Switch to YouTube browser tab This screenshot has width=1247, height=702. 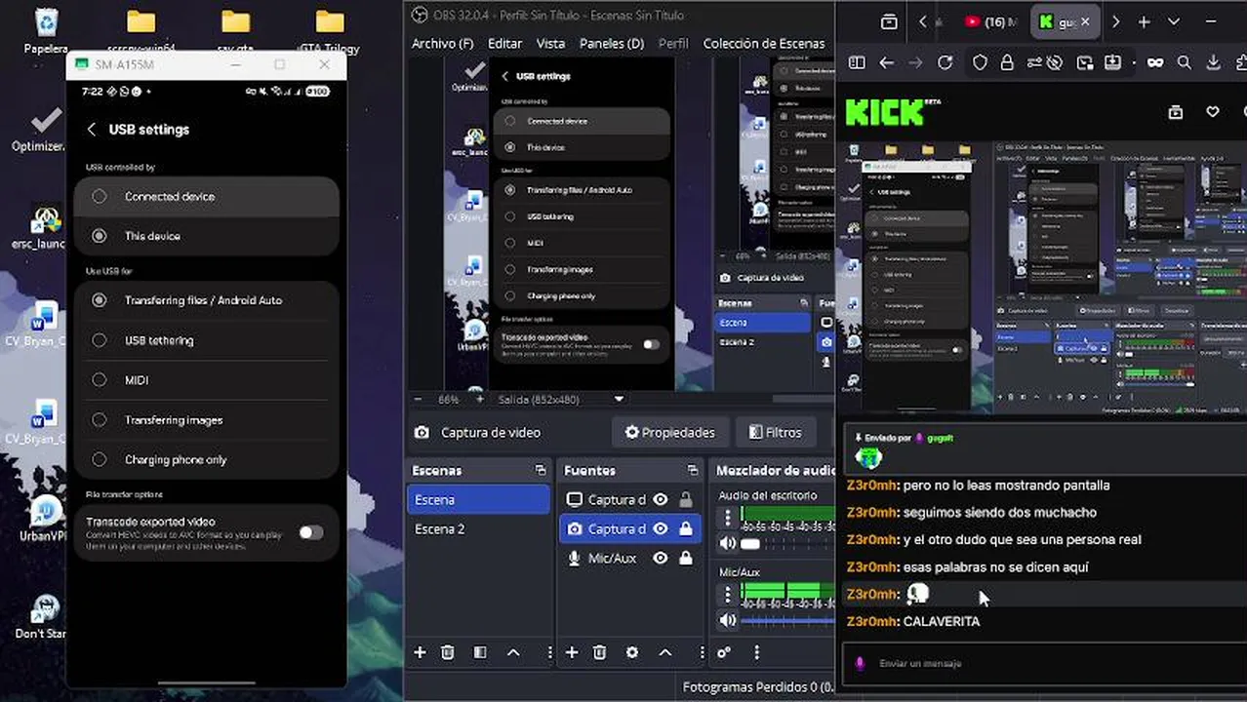click(x=989, y=21)
